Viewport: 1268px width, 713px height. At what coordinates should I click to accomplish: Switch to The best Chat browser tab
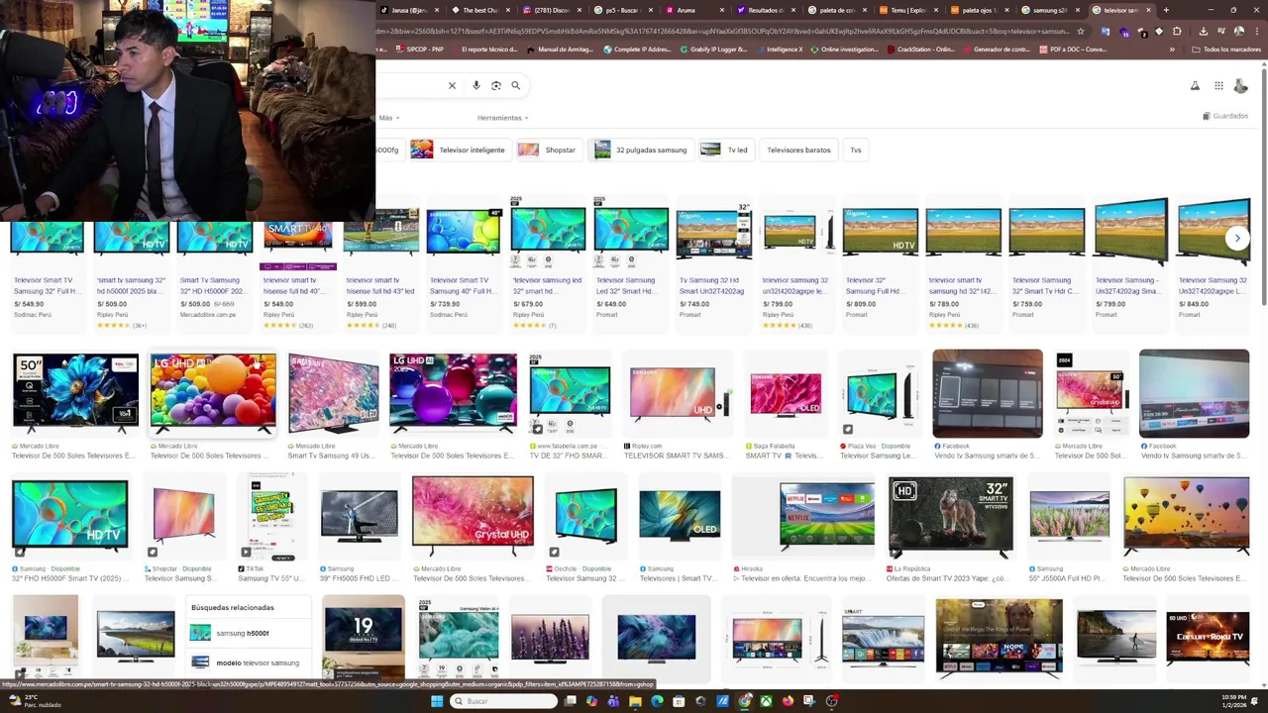(480, 10)
